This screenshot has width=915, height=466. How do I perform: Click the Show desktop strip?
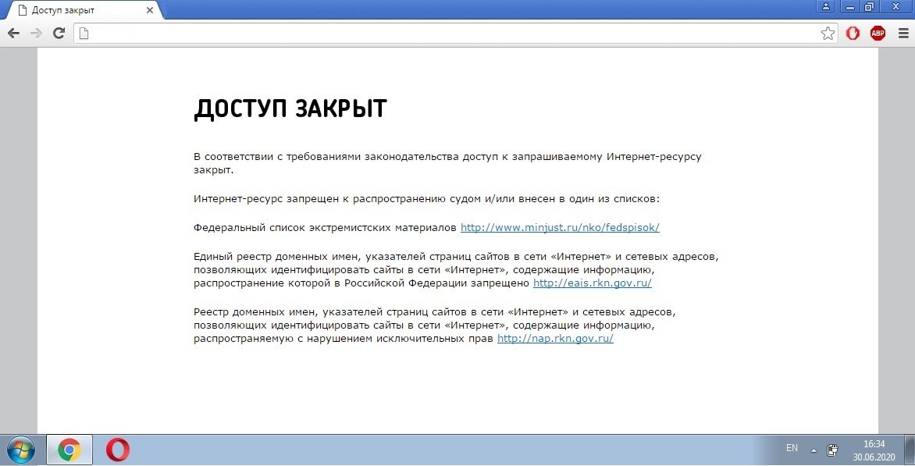click(910, 450)
